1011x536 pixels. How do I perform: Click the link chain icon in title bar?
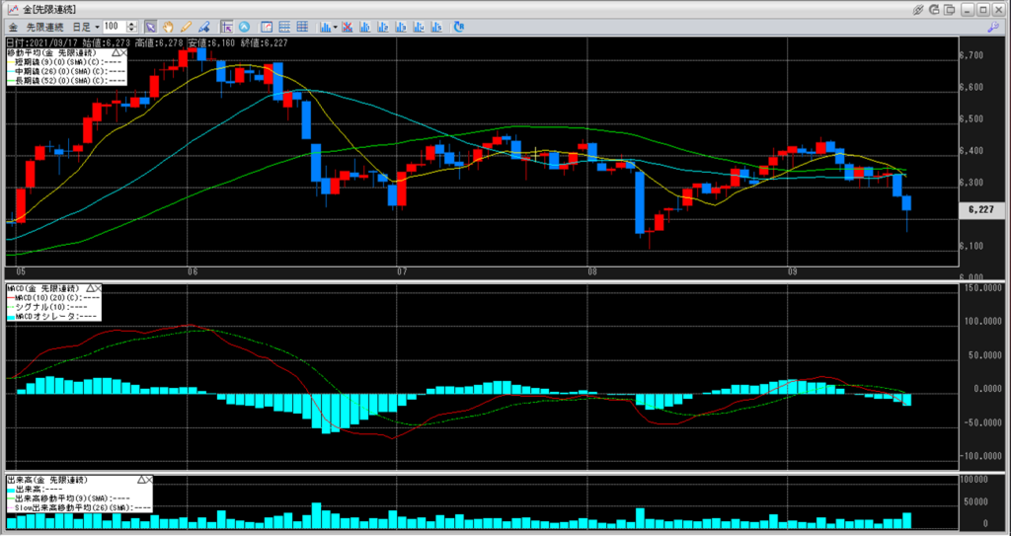tap(918, 10)
